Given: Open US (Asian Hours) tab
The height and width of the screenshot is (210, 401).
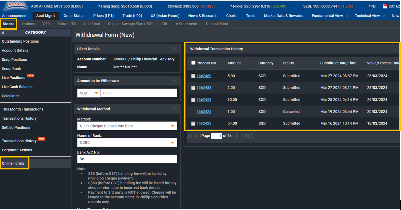Looking at the screenshot, I should coord(165,16).
